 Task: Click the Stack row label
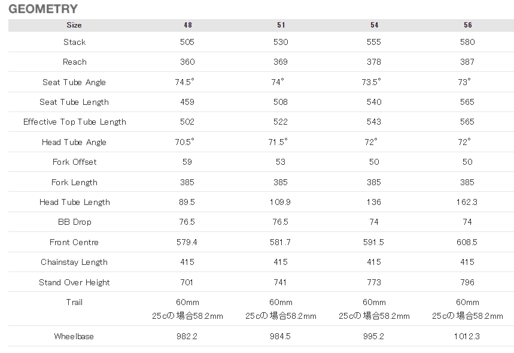pos(74,42)
